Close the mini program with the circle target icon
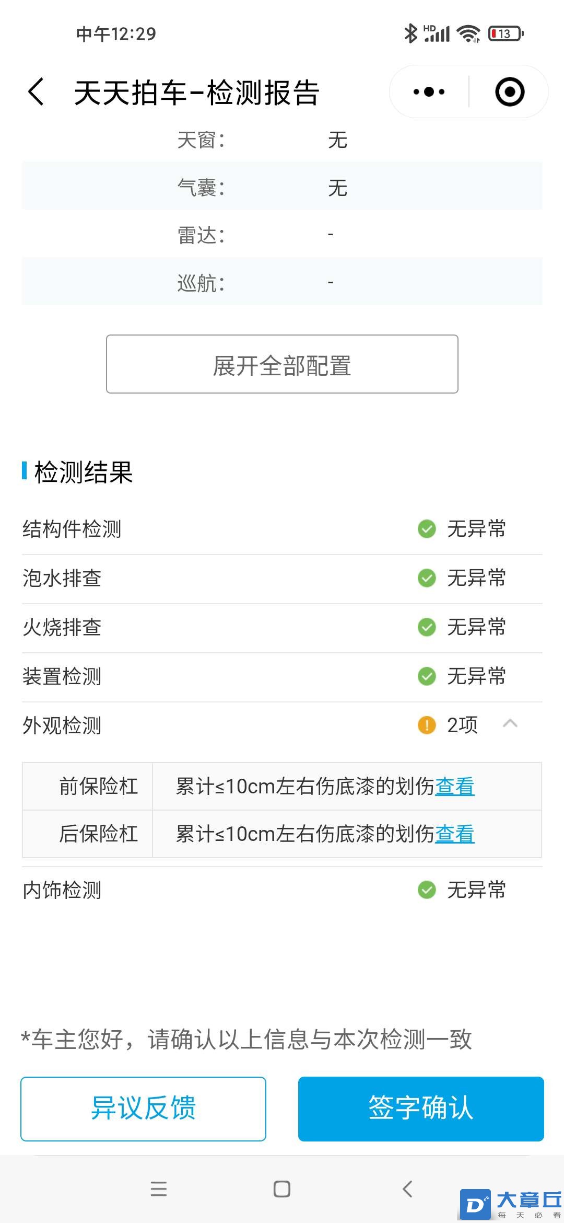Viewport: 564px width, 1223px height. [510, 92]
